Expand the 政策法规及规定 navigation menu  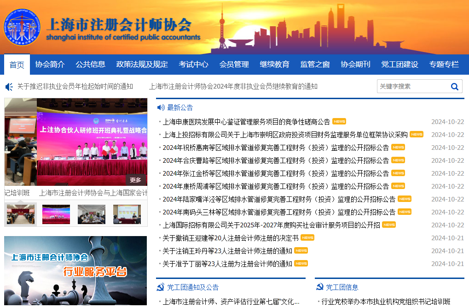pyautogui.click(x=142, y=65)
